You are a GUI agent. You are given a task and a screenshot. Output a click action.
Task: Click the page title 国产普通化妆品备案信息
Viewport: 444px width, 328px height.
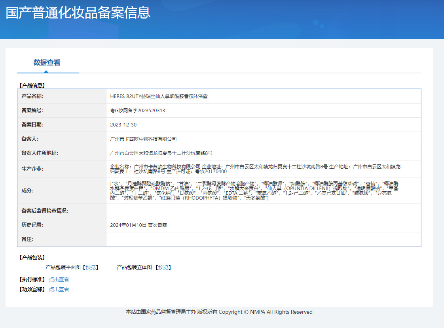point(78,13)
